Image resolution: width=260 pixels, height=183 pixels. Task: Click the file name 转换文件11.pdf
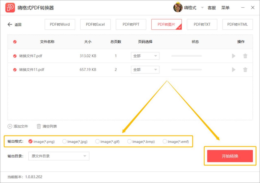click(32, 70)
